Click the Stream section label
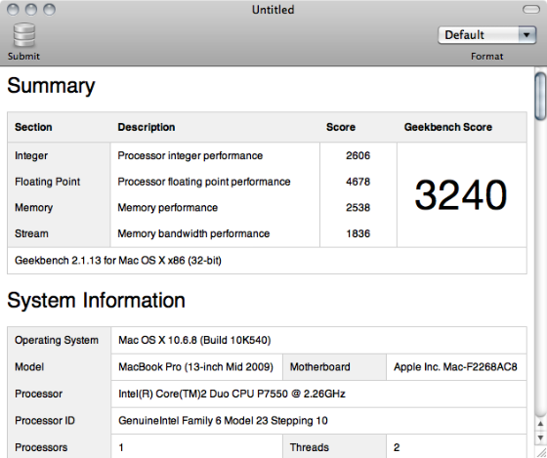This screenshot has height=458, width=547. [x=31, y=233]
